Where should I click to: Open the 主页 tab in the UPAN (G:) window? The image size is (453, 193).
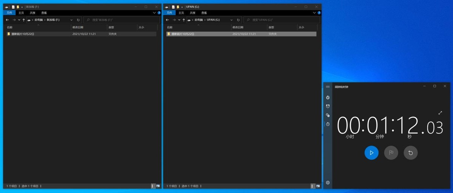[x=181, y=13]
